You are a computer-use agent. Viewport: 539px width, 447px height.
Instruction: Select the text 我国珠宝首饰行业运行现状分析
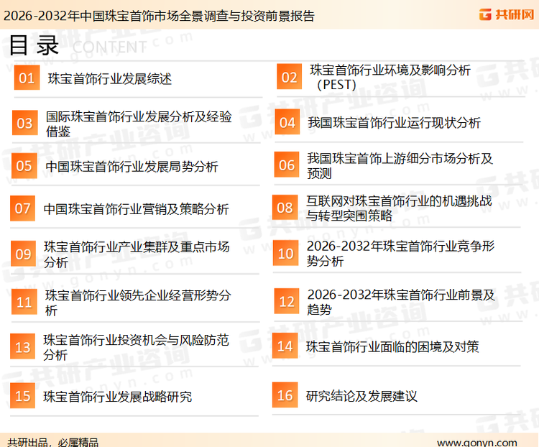pyautogui.click(x=395, y=123)
